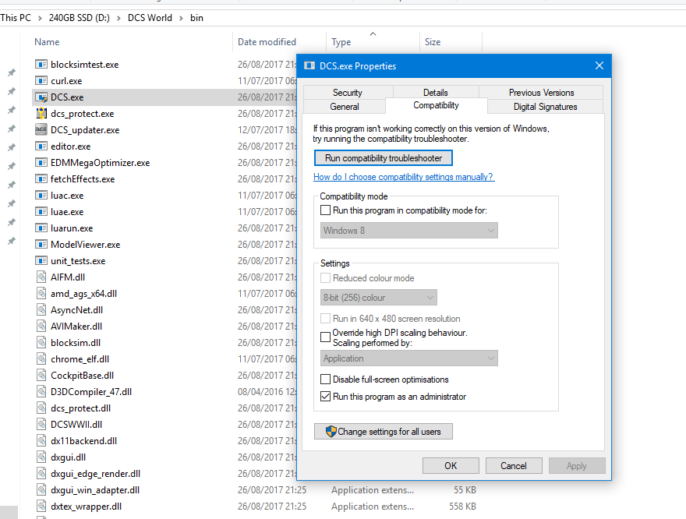Click the dx11backend.dll file icon
Viewport: 686px width, 519px height.
pyautogui.click(x=41, y=441)
